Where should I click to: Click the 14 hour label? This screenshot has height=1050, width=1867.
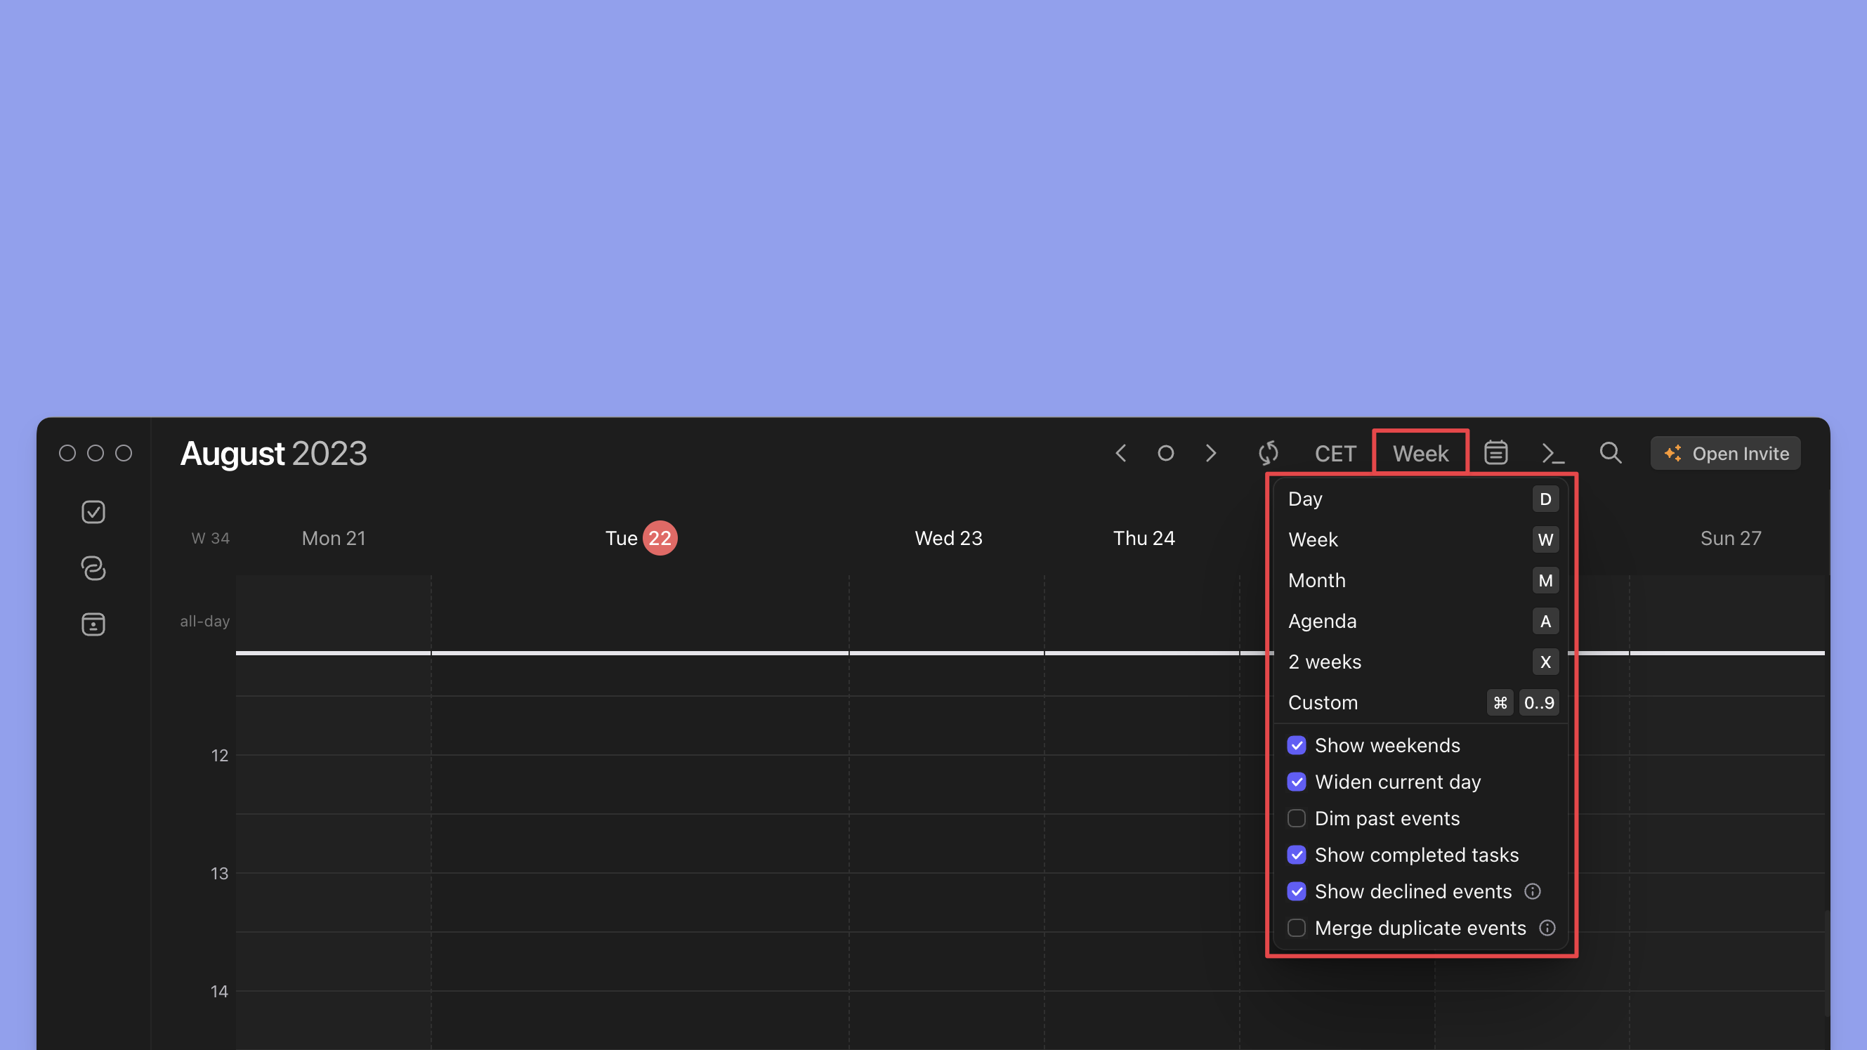(x=220, y=991)
